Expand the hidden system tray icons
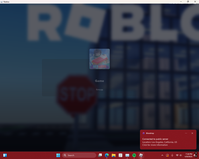 (162, 155)
